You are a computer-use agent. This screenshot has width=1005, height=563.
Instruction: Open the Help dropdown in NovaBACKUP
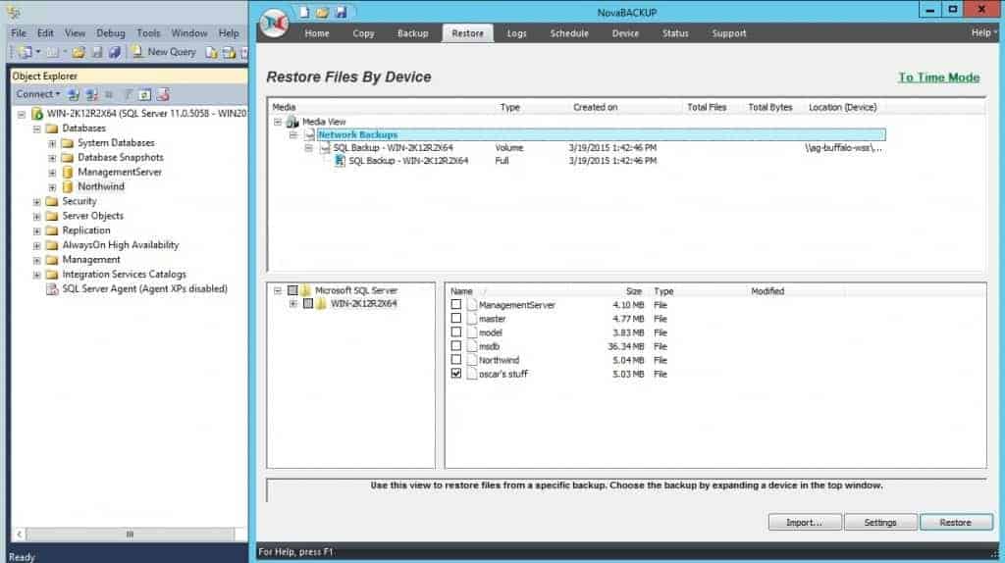tap(983, 32)
